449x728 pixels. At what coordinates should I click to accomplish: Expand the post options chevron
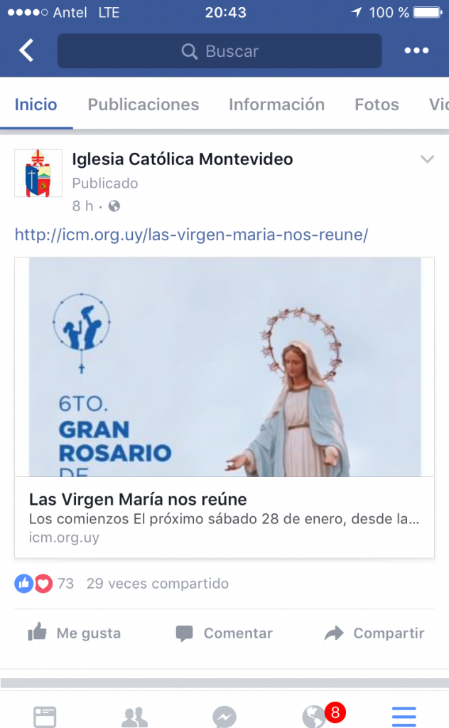click(427, 159)
